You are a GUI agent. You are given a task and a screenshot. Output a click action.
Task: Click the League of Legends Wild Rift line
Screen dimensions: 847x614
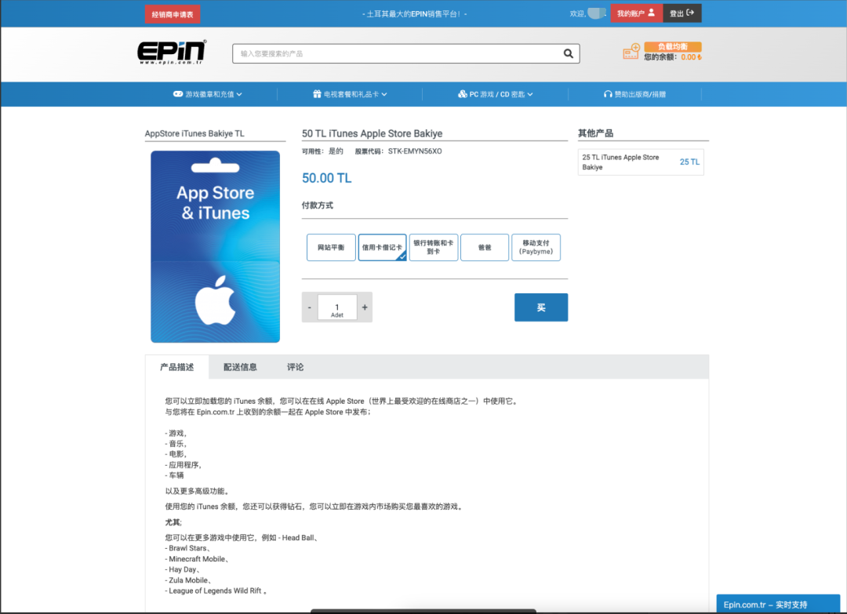pos(216,590)
